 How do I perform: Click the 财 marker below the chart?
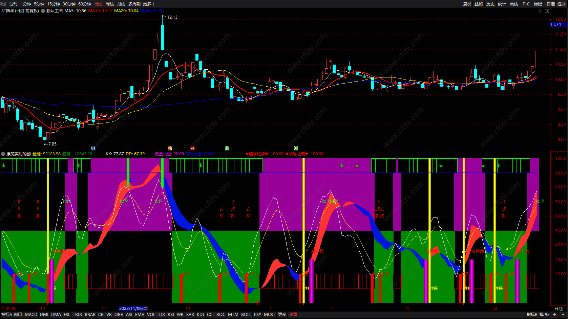93,149
